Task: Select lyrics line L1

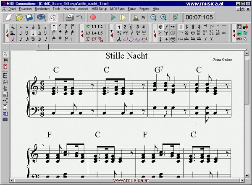Action: coord(94,27)
